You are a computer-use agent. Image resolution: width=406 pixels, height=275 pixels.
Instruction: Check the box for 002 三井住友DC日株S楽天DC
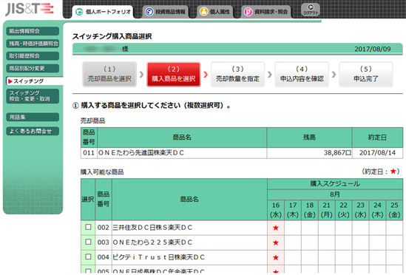[88, 227]
